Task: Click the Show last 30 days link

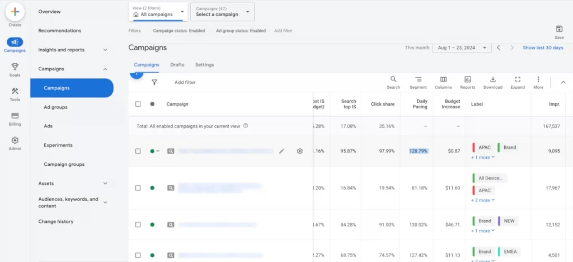Action: pos(543,48)
